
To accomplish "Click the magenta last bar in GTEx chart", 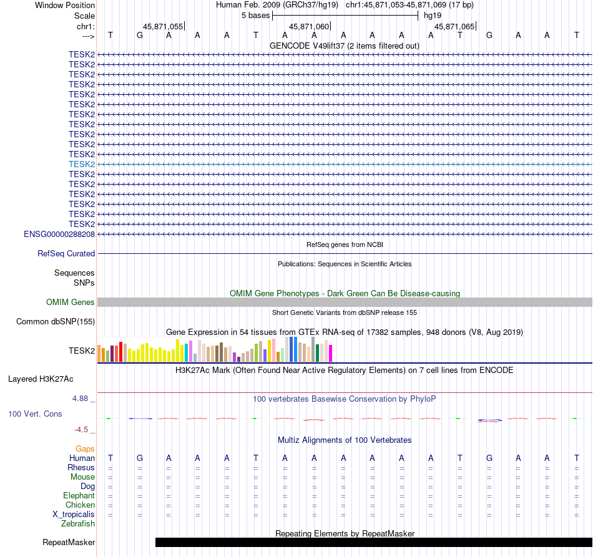I will 331,353.
